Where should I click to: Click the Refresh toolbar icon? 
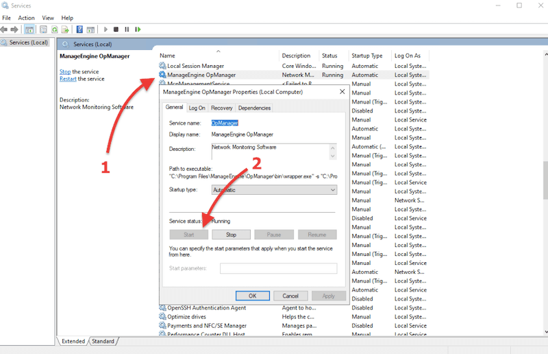[55, 29]
